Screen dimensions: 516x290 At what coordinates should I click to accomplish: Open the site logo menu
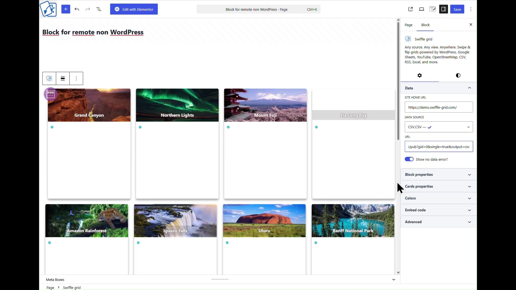48,9
